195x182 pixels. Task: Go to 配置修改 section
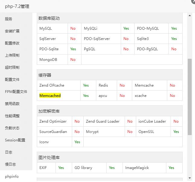[12, 43]
